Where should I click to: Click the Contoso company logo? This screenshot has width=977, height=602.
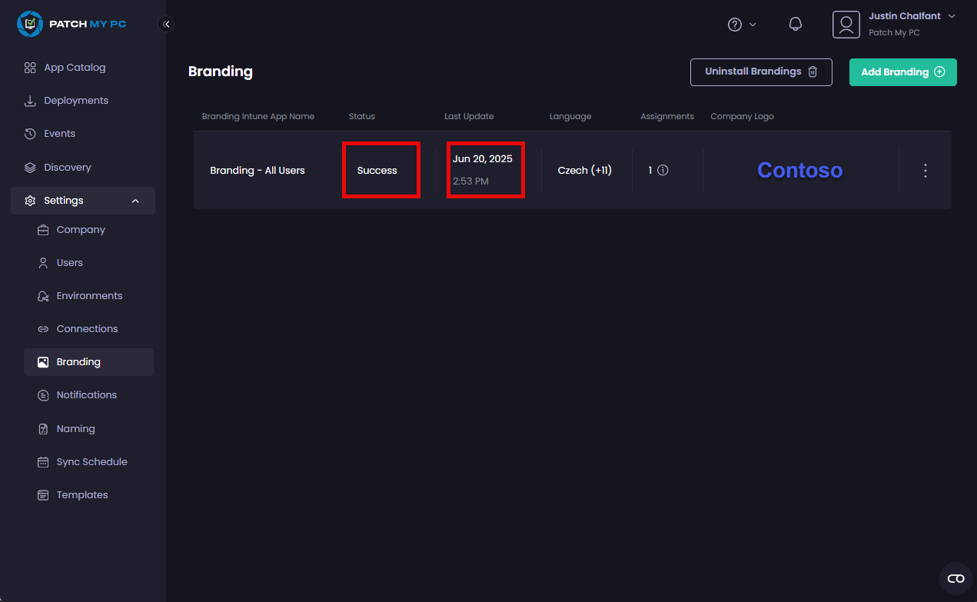pyautogui.click(x=799, y=171)
